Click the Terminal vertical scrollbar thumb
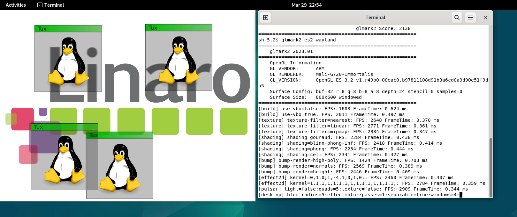The width and height of the screenshot is (517, 217). [491, 167]
